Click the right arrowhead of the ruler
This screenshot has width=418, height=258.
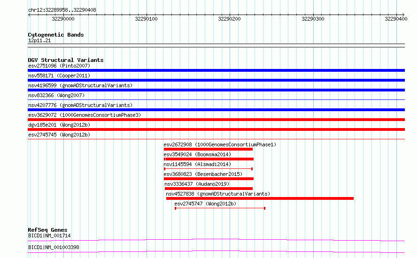[403, 15]
